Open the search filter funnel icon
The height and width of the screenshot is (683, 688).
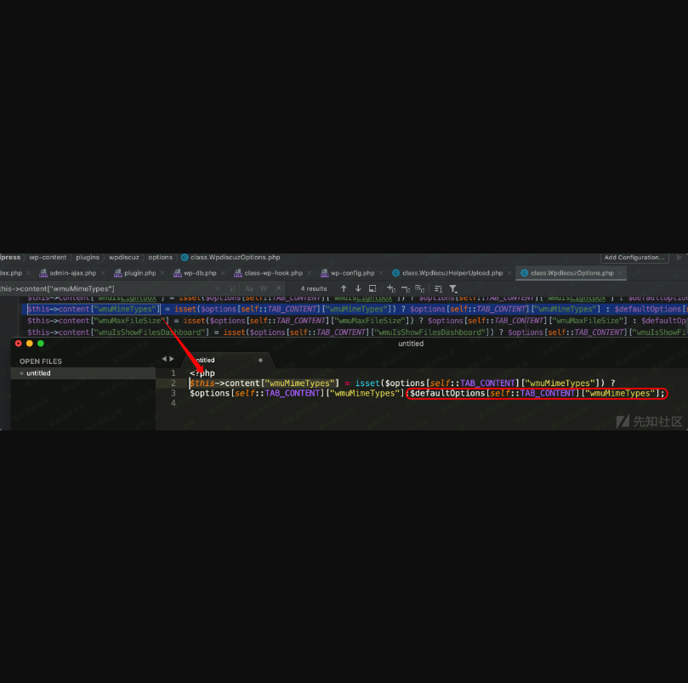pos(454,289)
